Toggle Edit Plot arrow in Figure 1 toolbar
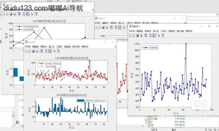219x131 pixels. pyautogui.click(x=159, y=35)
